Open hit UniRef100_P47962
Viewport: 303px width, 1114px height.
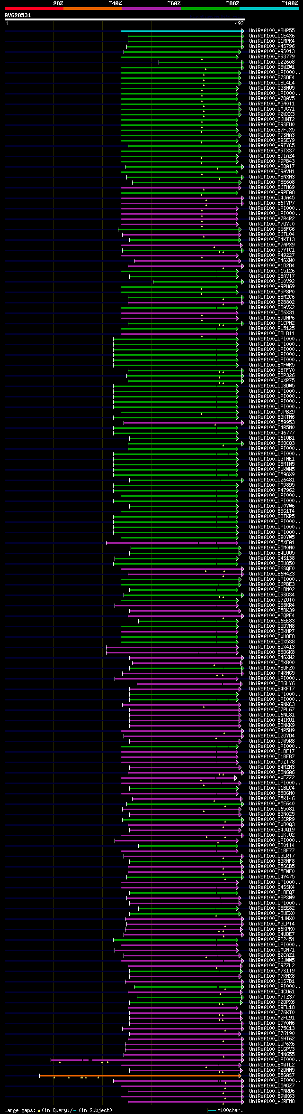click(272, 491)
